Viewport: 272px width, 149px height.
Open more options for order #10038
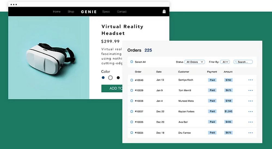click(251, 101)
